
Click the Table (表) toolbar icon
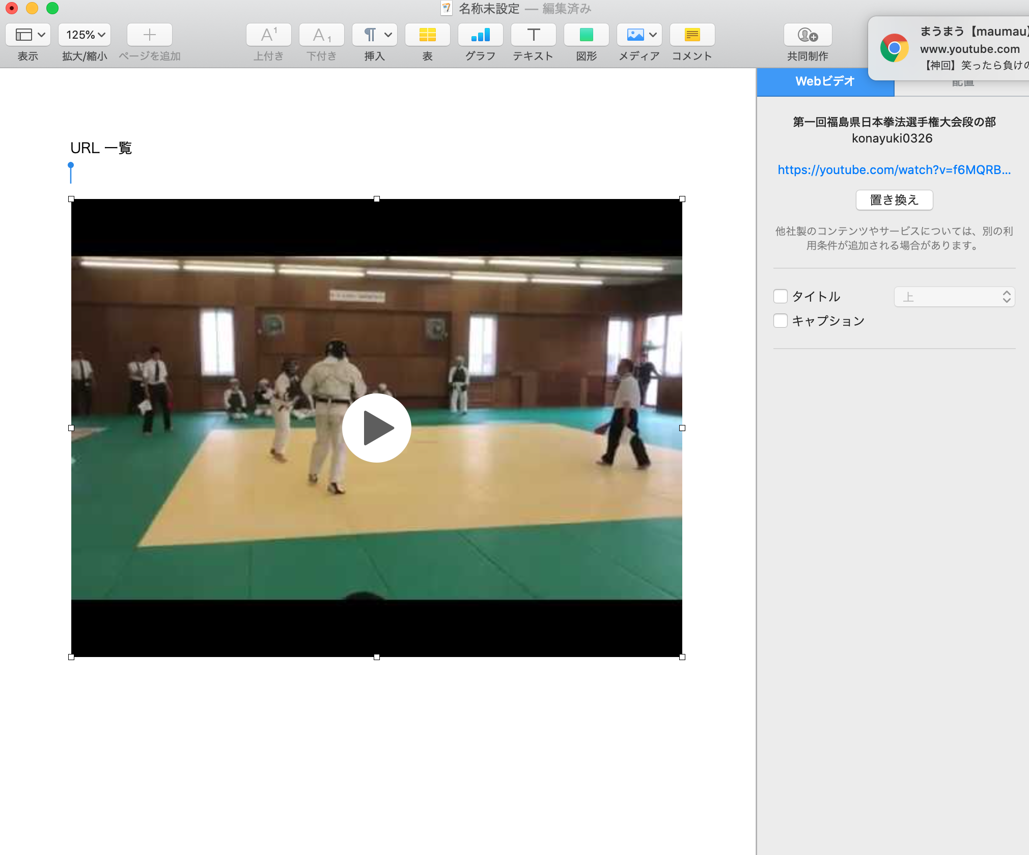click(x=427, y=35)
